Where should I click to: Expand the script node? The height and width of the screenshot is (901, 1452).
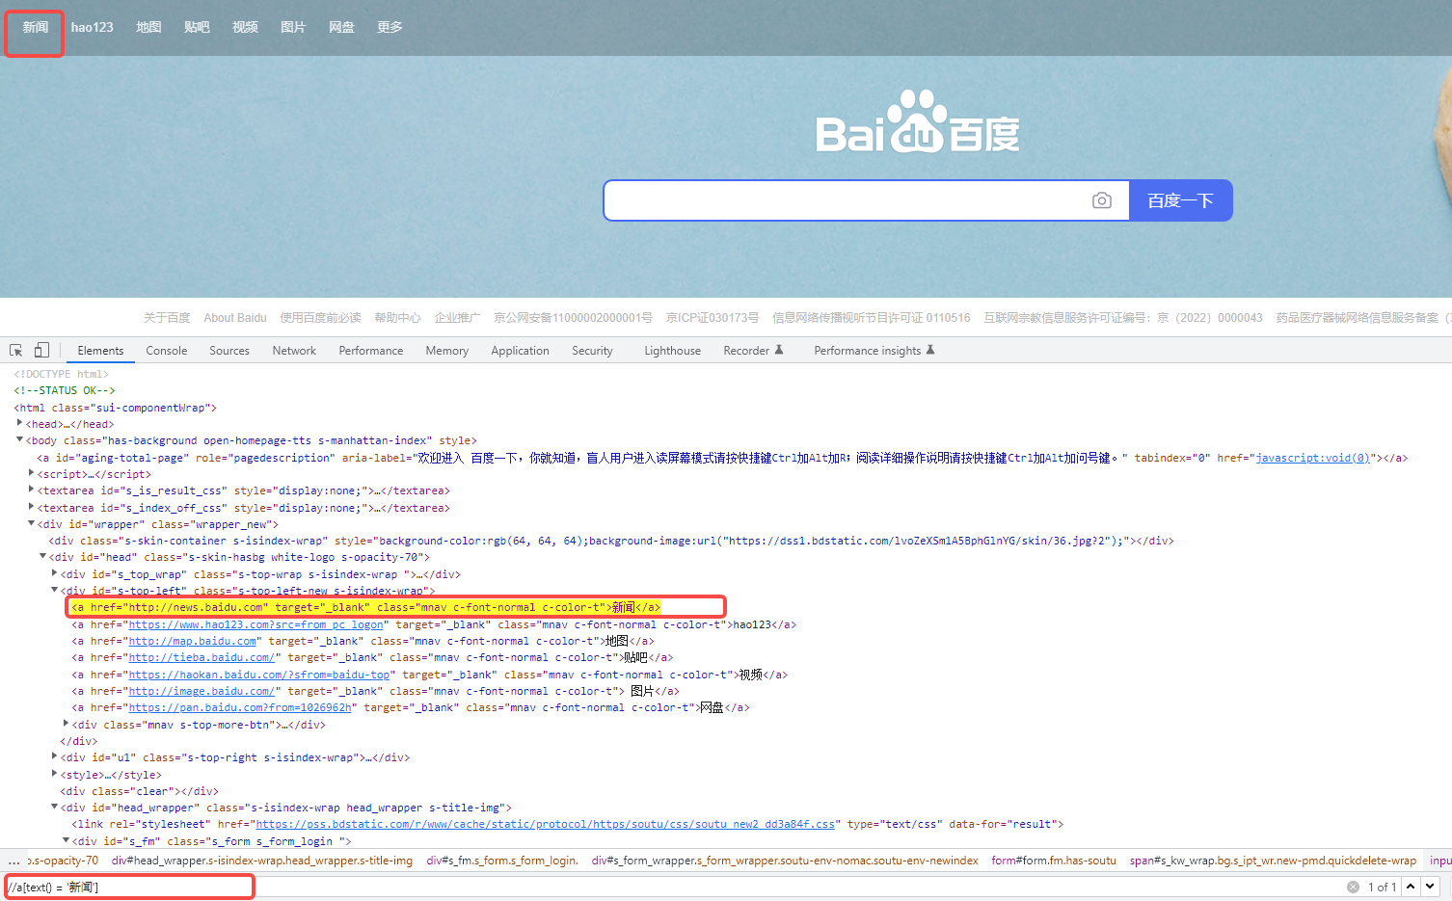tap(31, 473)
